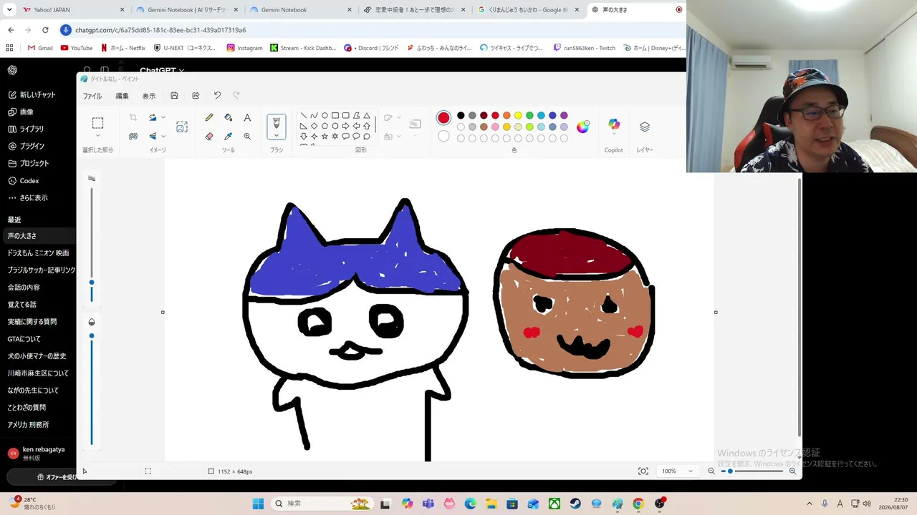The image size is (917, 515).
Task: Expand the shape Outline options dropdown
Action: [398, 117]
